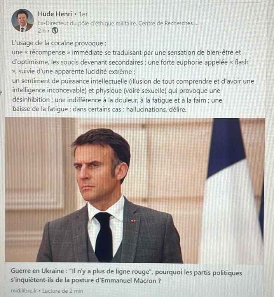Click the "L'usage de la cocaïne provoque" line
Viewport: 274px width, 297px height.
tap(59, 43)
